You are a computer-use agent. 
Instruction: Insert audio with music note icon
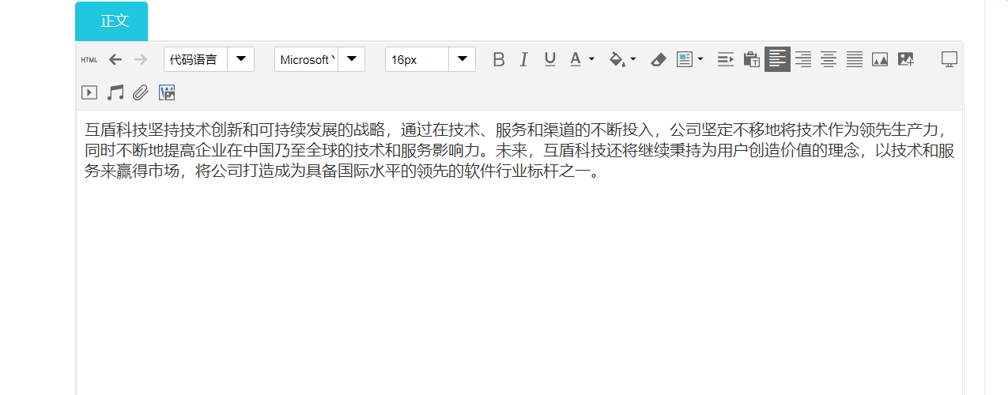click(x=115, y=92)
